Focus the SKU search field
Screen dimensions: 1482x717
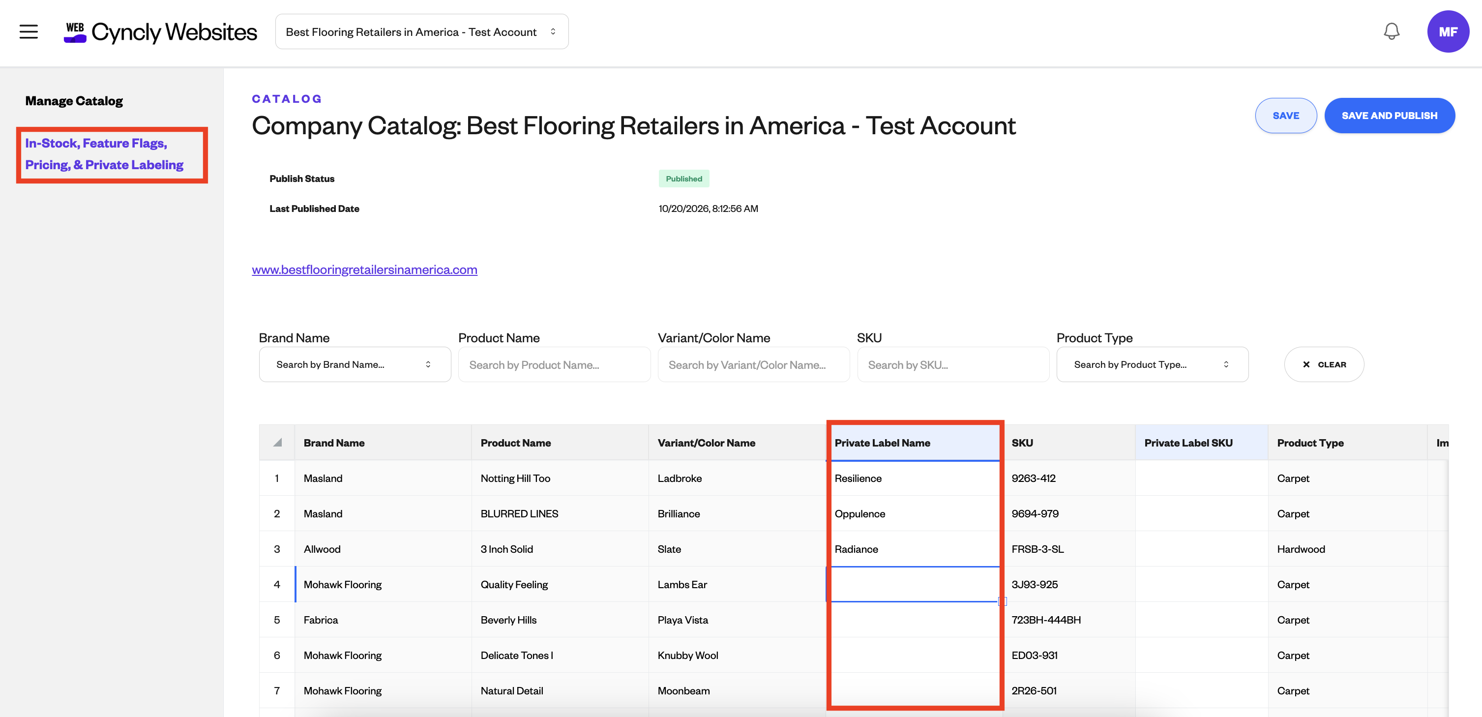tap(953, 364)
